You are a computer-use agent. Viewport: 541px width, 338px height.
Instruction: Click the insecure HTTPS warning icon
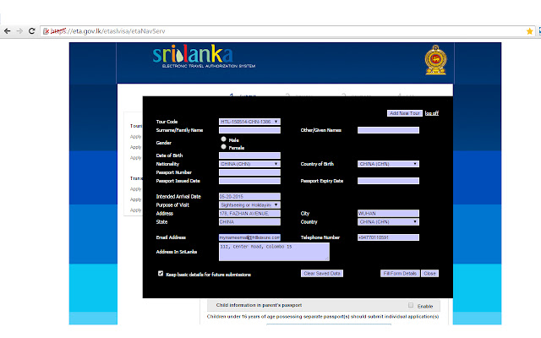[46, 30]
